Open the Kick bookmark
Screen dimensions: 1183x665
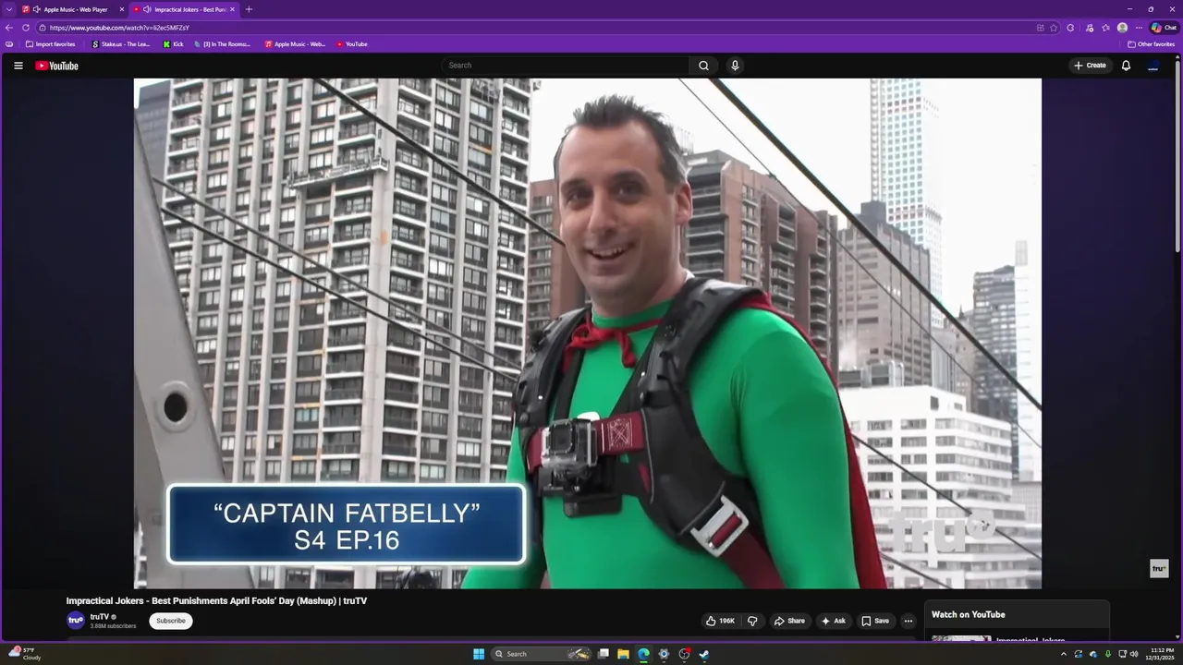pyautogui.click(x=174, y=44)
